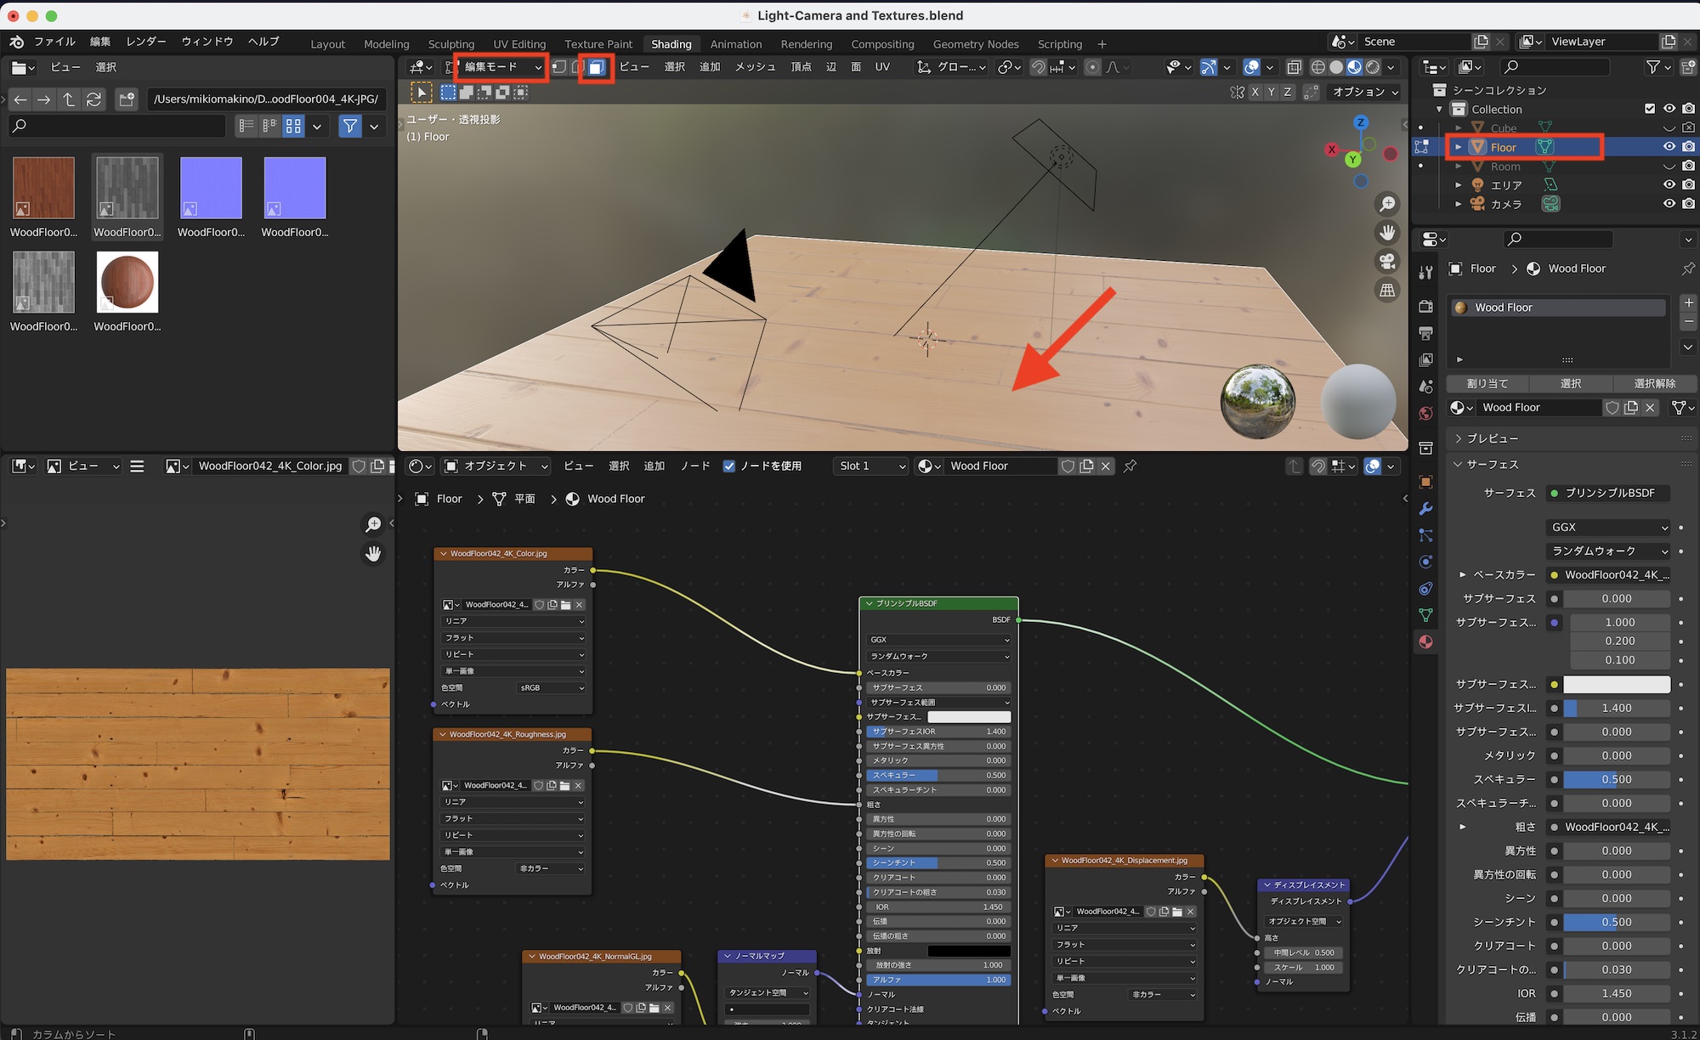The width and height of the screenshot is (1700, 1040).
Task: Hide the Floor object with eye icon
Action: point(1669,147)
